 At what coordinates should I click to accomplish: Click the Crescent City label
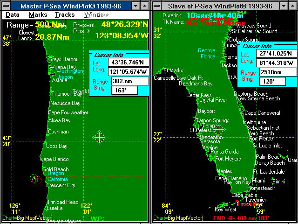[61, 185]
